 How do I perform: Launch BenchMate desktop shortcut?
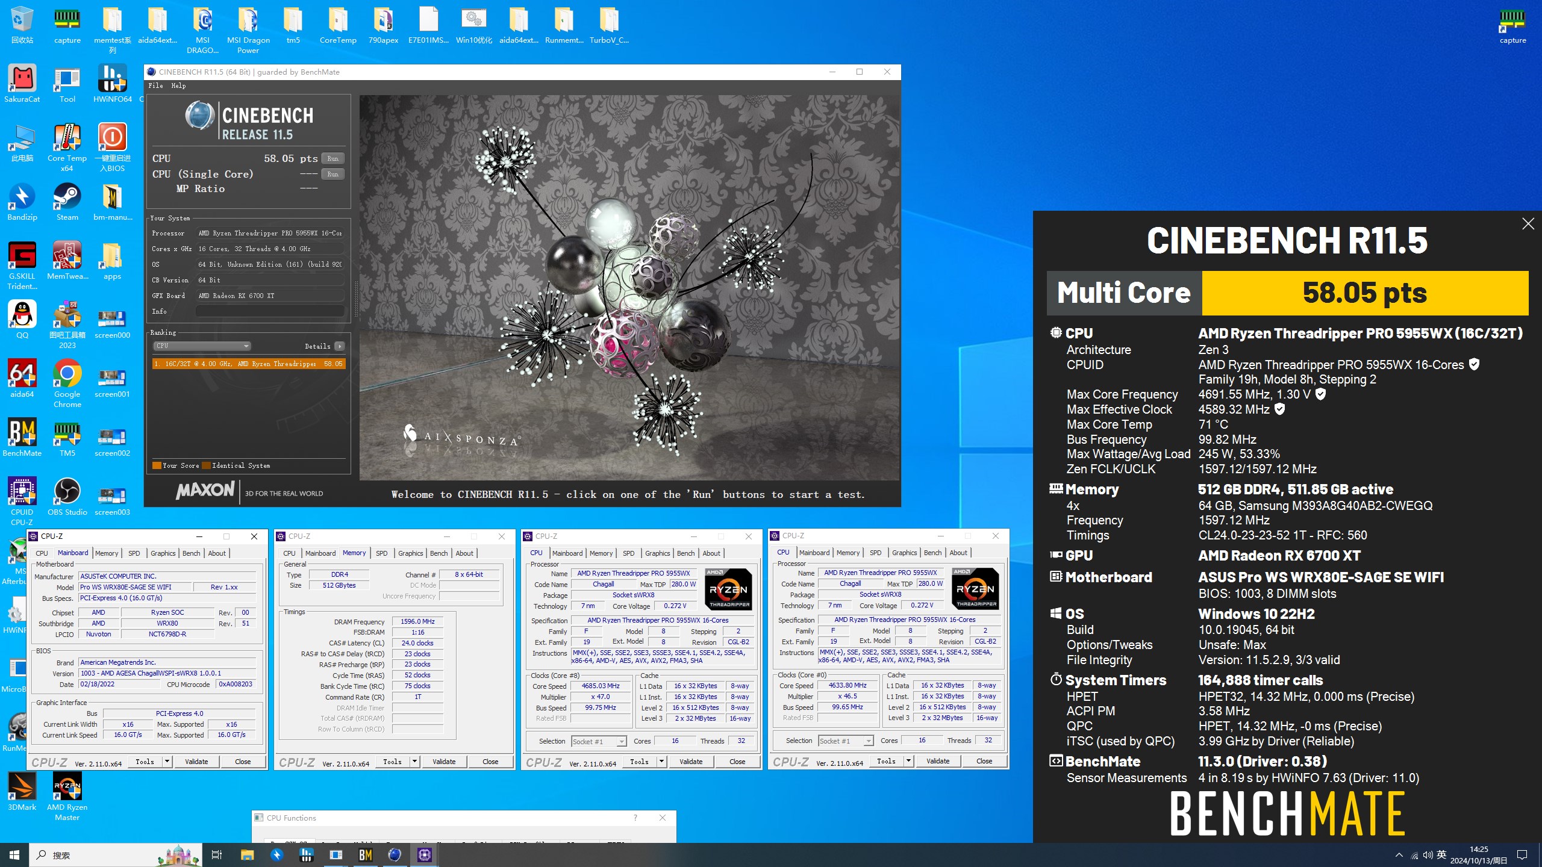point(22,438)
